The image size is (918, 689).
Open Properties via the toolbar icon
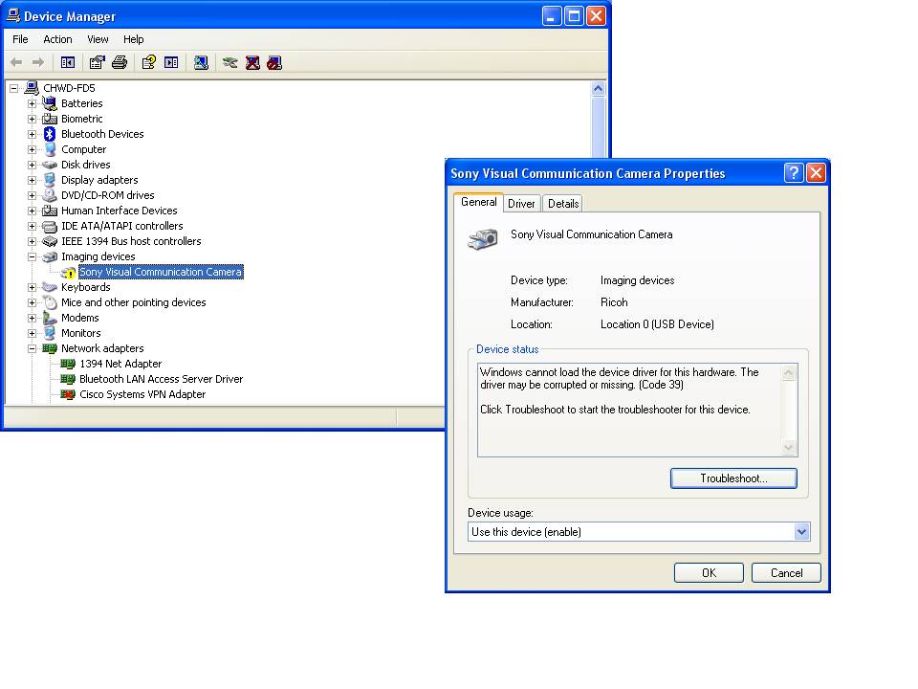click(97, 62)
